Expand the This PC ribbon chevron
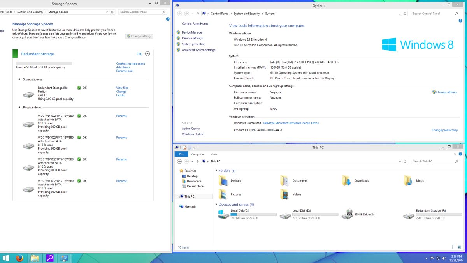The width and height of the screenshot is (467, 263). (456, 154)
